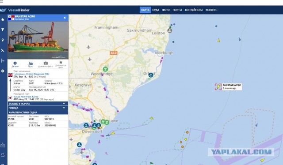This screenshot has height=165, width=283.
Task: Click the yellow vessel arrow off Felixstowe harbour
Action: coord(113,133)
